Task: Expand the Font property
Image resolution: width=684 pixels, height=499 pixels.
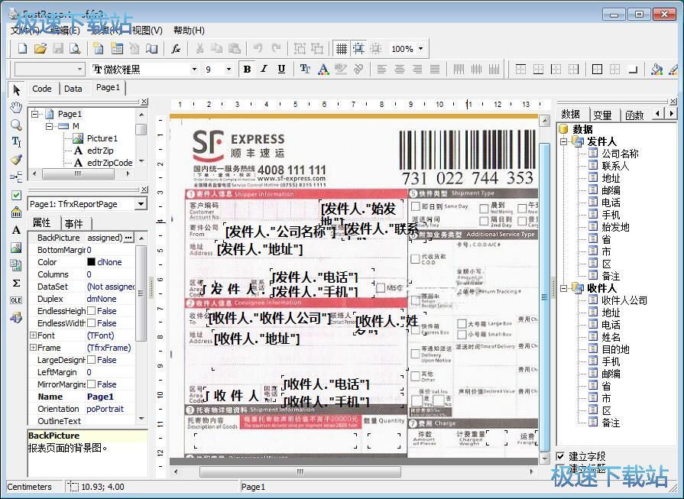Action: tap(33, 335)
